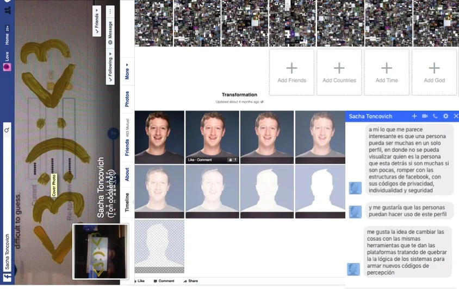Screen dimensions: 459x289
Task: Click the Add Countries label
Action: pyautogui.click(x=339, y=80)
